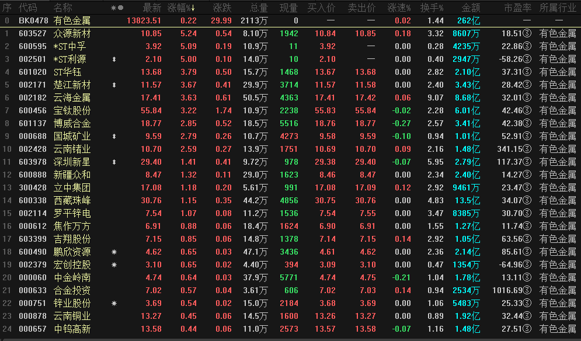581x341 pixels.
Task: Click circled 3 icon next to 42.46
Action: click(527, 110)
